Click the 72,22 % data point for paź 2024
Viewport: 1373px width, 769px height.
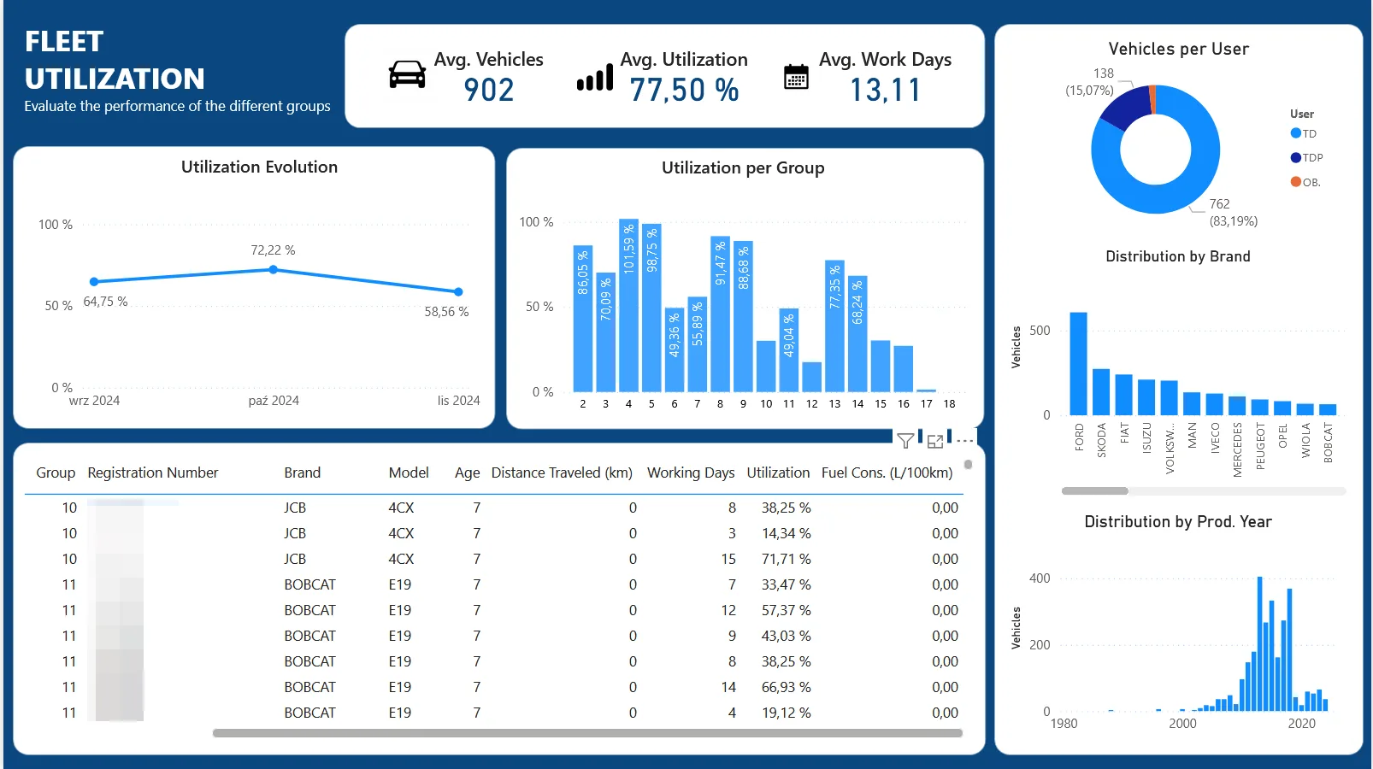pos(274,269)
